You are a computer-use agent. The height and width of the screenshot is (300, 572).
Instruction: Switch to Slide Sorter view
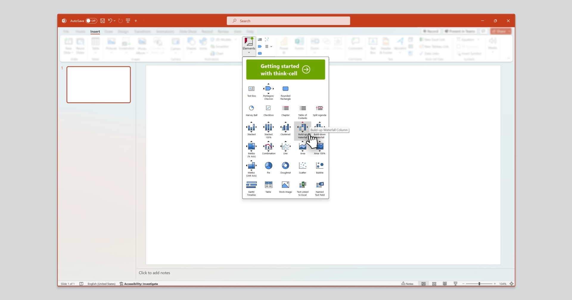(x=434, y=284)
